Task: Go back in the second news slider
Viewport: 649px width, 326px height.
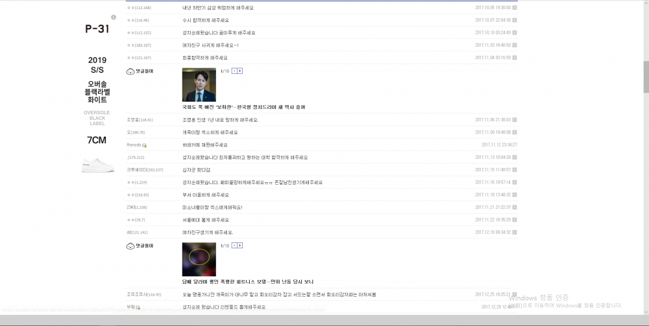Action: pyautogui.click(x=234, y=246)
